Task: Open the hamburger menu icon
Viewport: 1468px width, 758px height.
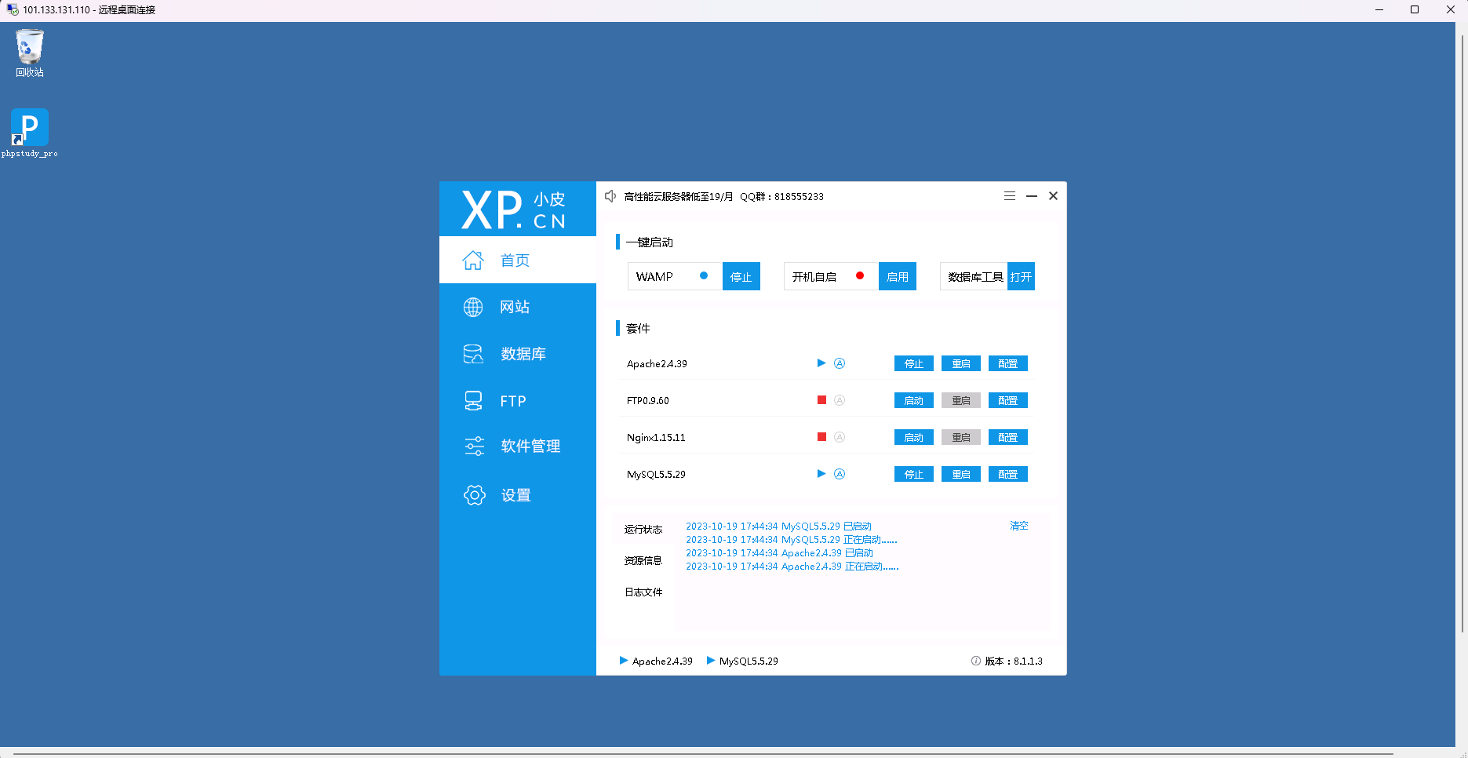Action: [1010, 196]
